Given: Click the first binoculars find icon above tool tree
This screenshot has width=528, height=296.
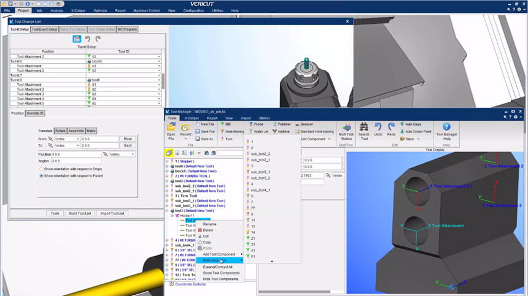Looking at the screenshot, I should 206,153.
